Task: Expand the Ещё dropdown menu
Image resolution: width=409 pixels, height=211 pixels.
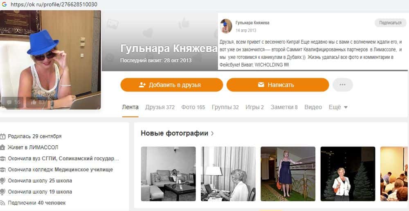Action: click(x=338, y=107)
